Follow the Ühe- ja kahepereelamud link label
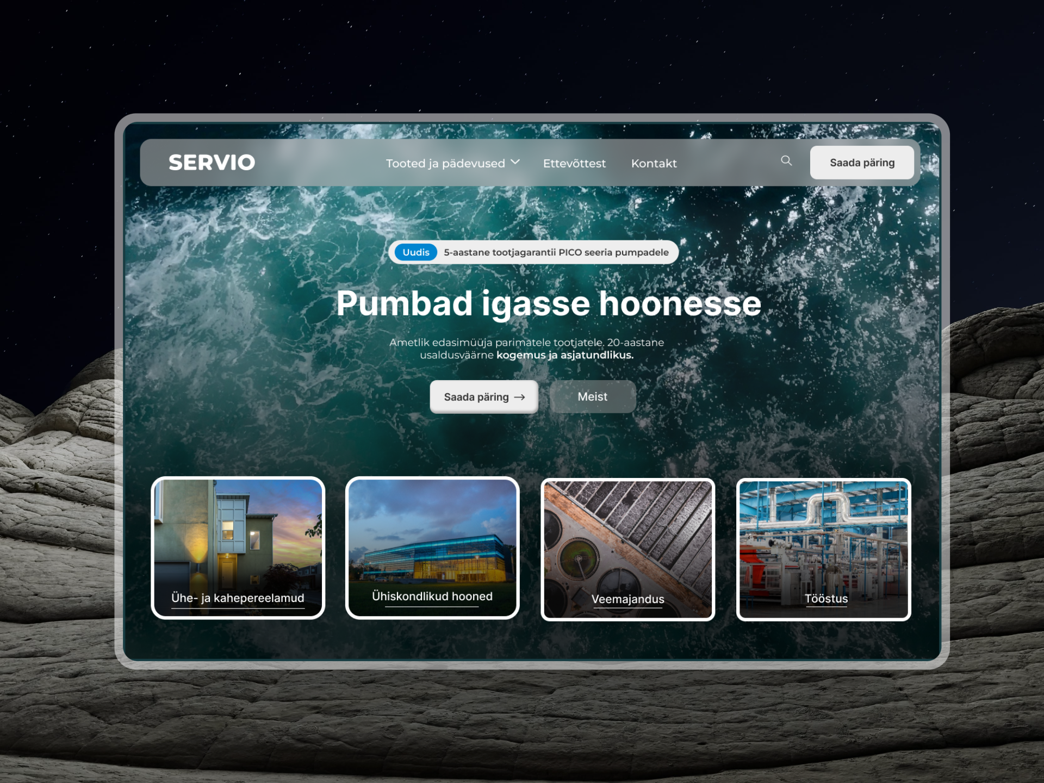The image size is (1044, 783). pyautogui.click(x=238, y=598)
